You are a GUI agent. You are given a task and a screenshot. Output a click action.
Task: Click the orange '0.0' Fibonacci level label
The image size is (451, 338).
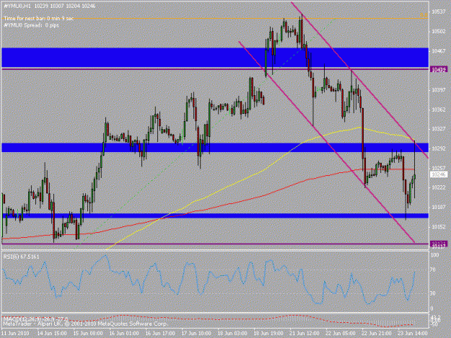424,15
